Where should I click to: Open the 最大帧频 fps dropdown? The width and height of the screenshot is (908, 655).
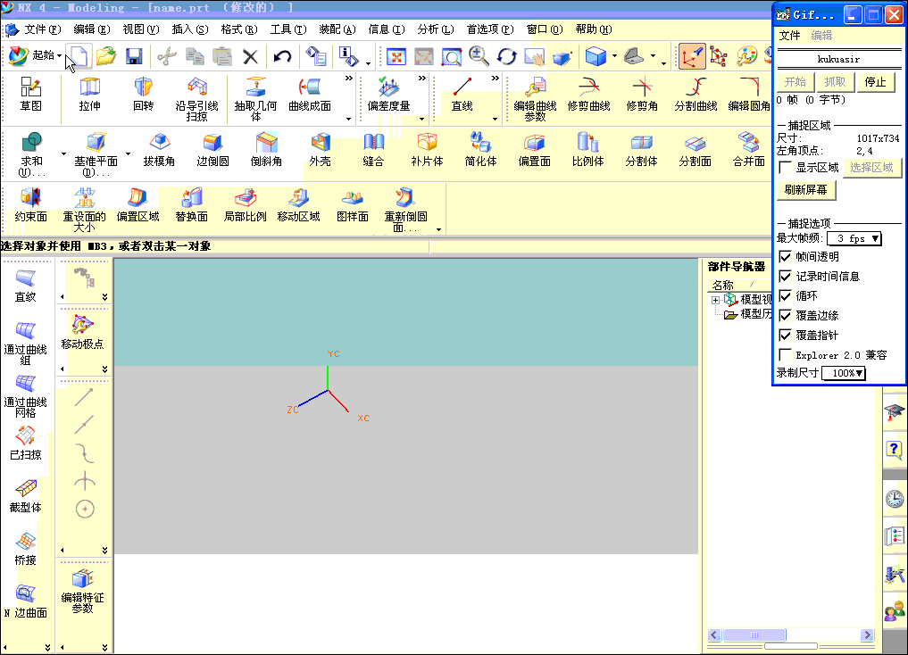(x=854, y=238)
